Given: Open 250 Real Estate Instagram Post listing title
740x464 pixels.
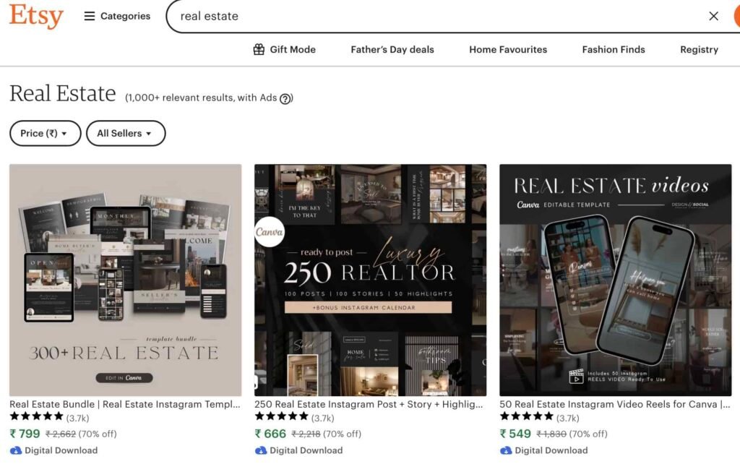Looking at the screenshot, I should pos(369,404).
